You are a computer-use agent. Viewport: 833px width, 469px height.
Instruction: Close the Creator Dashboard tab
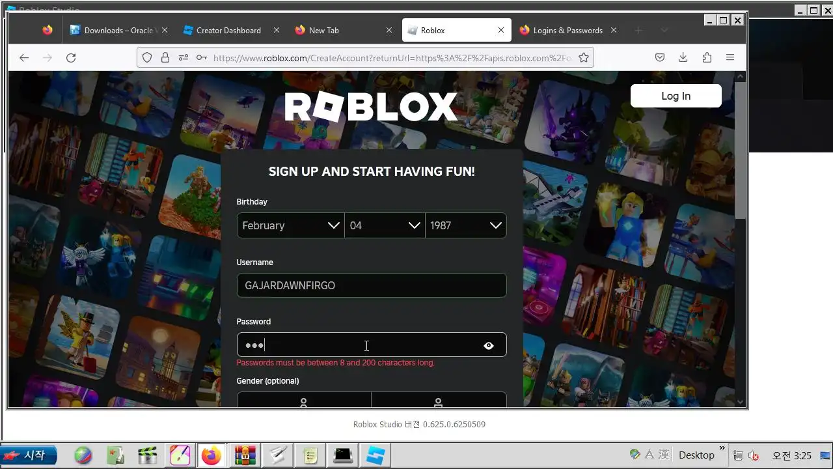pos(277,30)
